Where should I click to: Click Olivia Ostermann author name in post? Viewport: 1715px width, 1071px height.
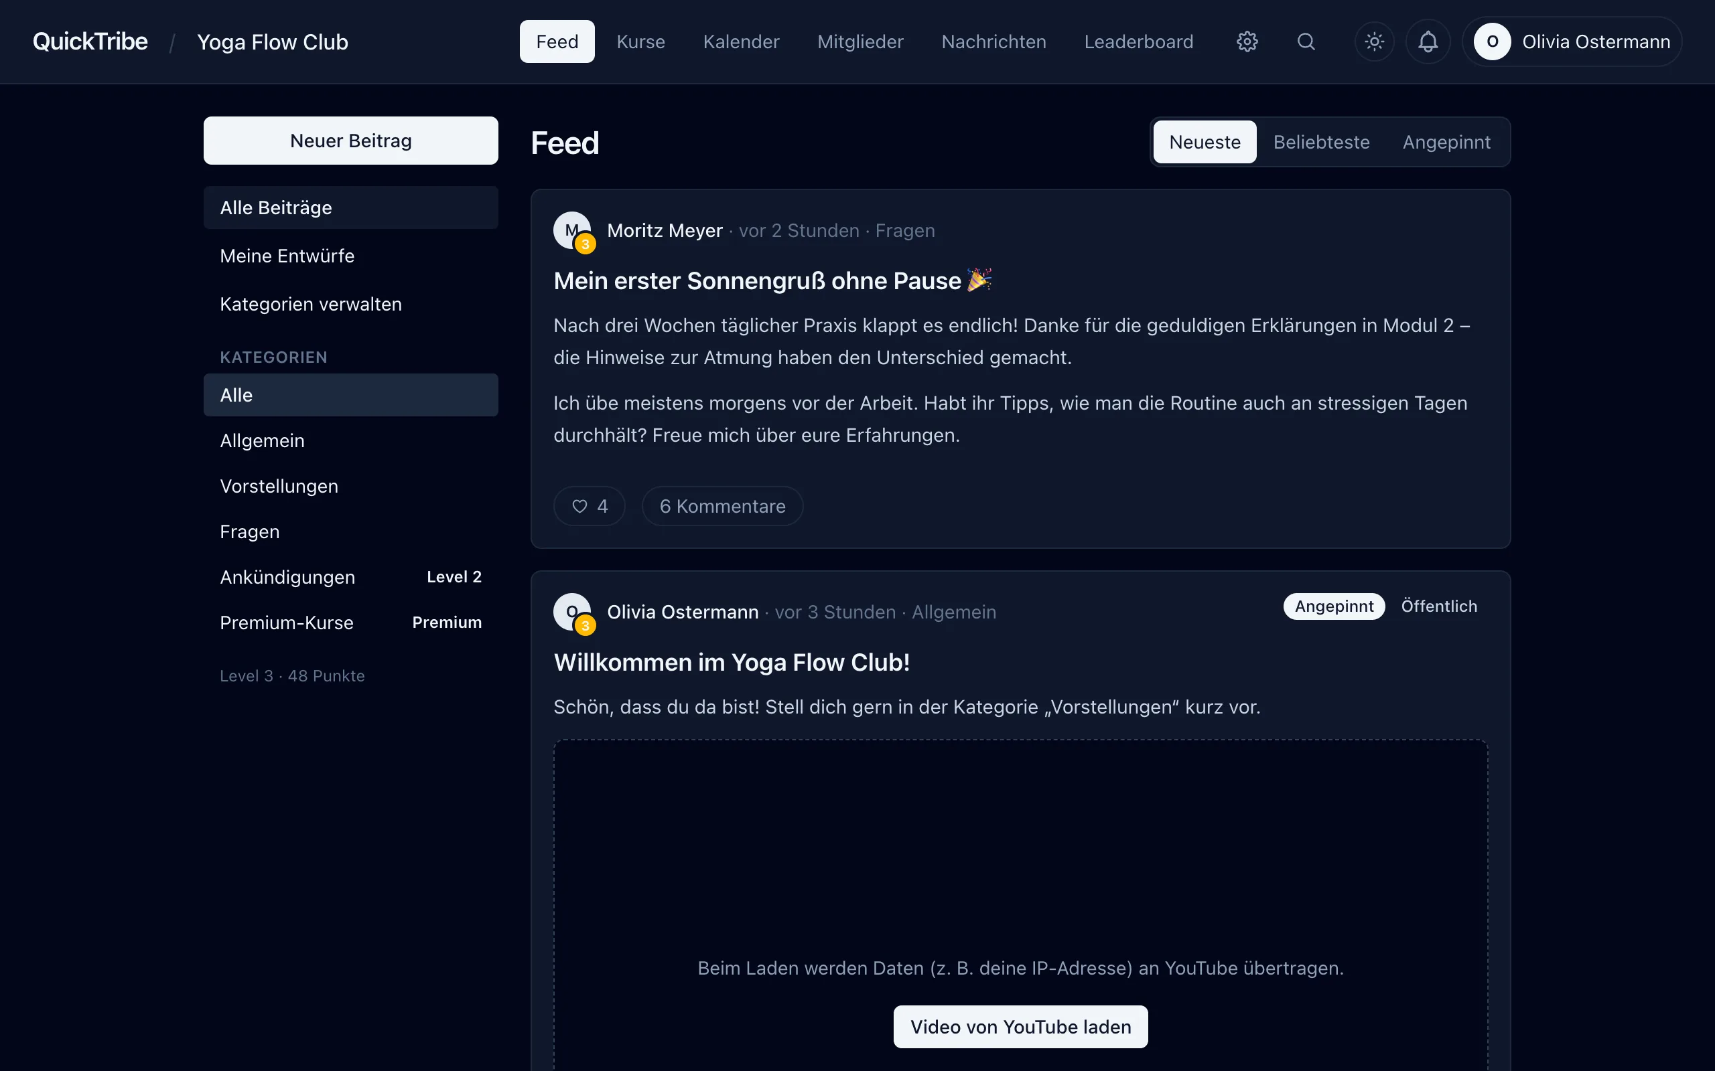[683, 612]
